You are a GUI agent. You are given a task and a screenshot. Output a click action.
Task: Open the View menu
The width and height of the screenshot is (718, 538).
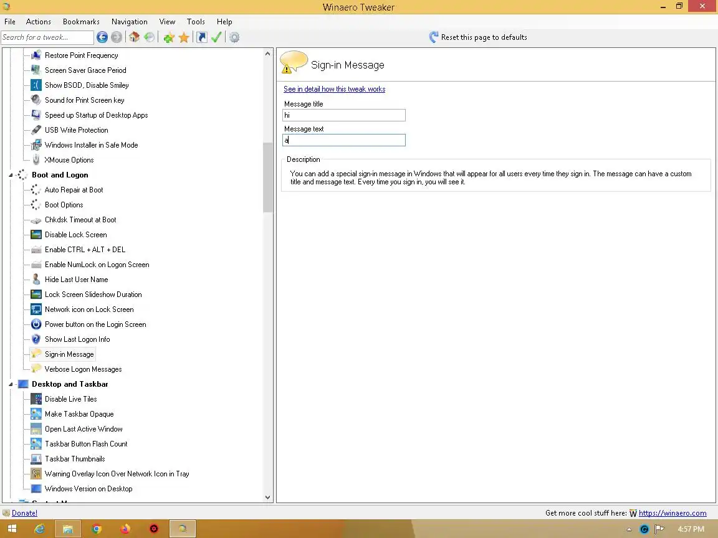tap(167, 22)
